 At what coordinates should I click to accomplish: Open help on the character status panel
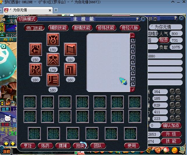pos(175,18)
